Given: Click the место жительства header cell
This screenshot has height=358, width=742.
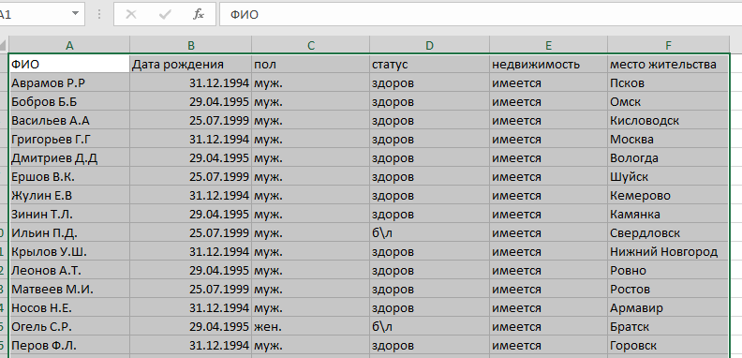Looking at the screenshot, I should pyautogui.click(x=668, y=64).
